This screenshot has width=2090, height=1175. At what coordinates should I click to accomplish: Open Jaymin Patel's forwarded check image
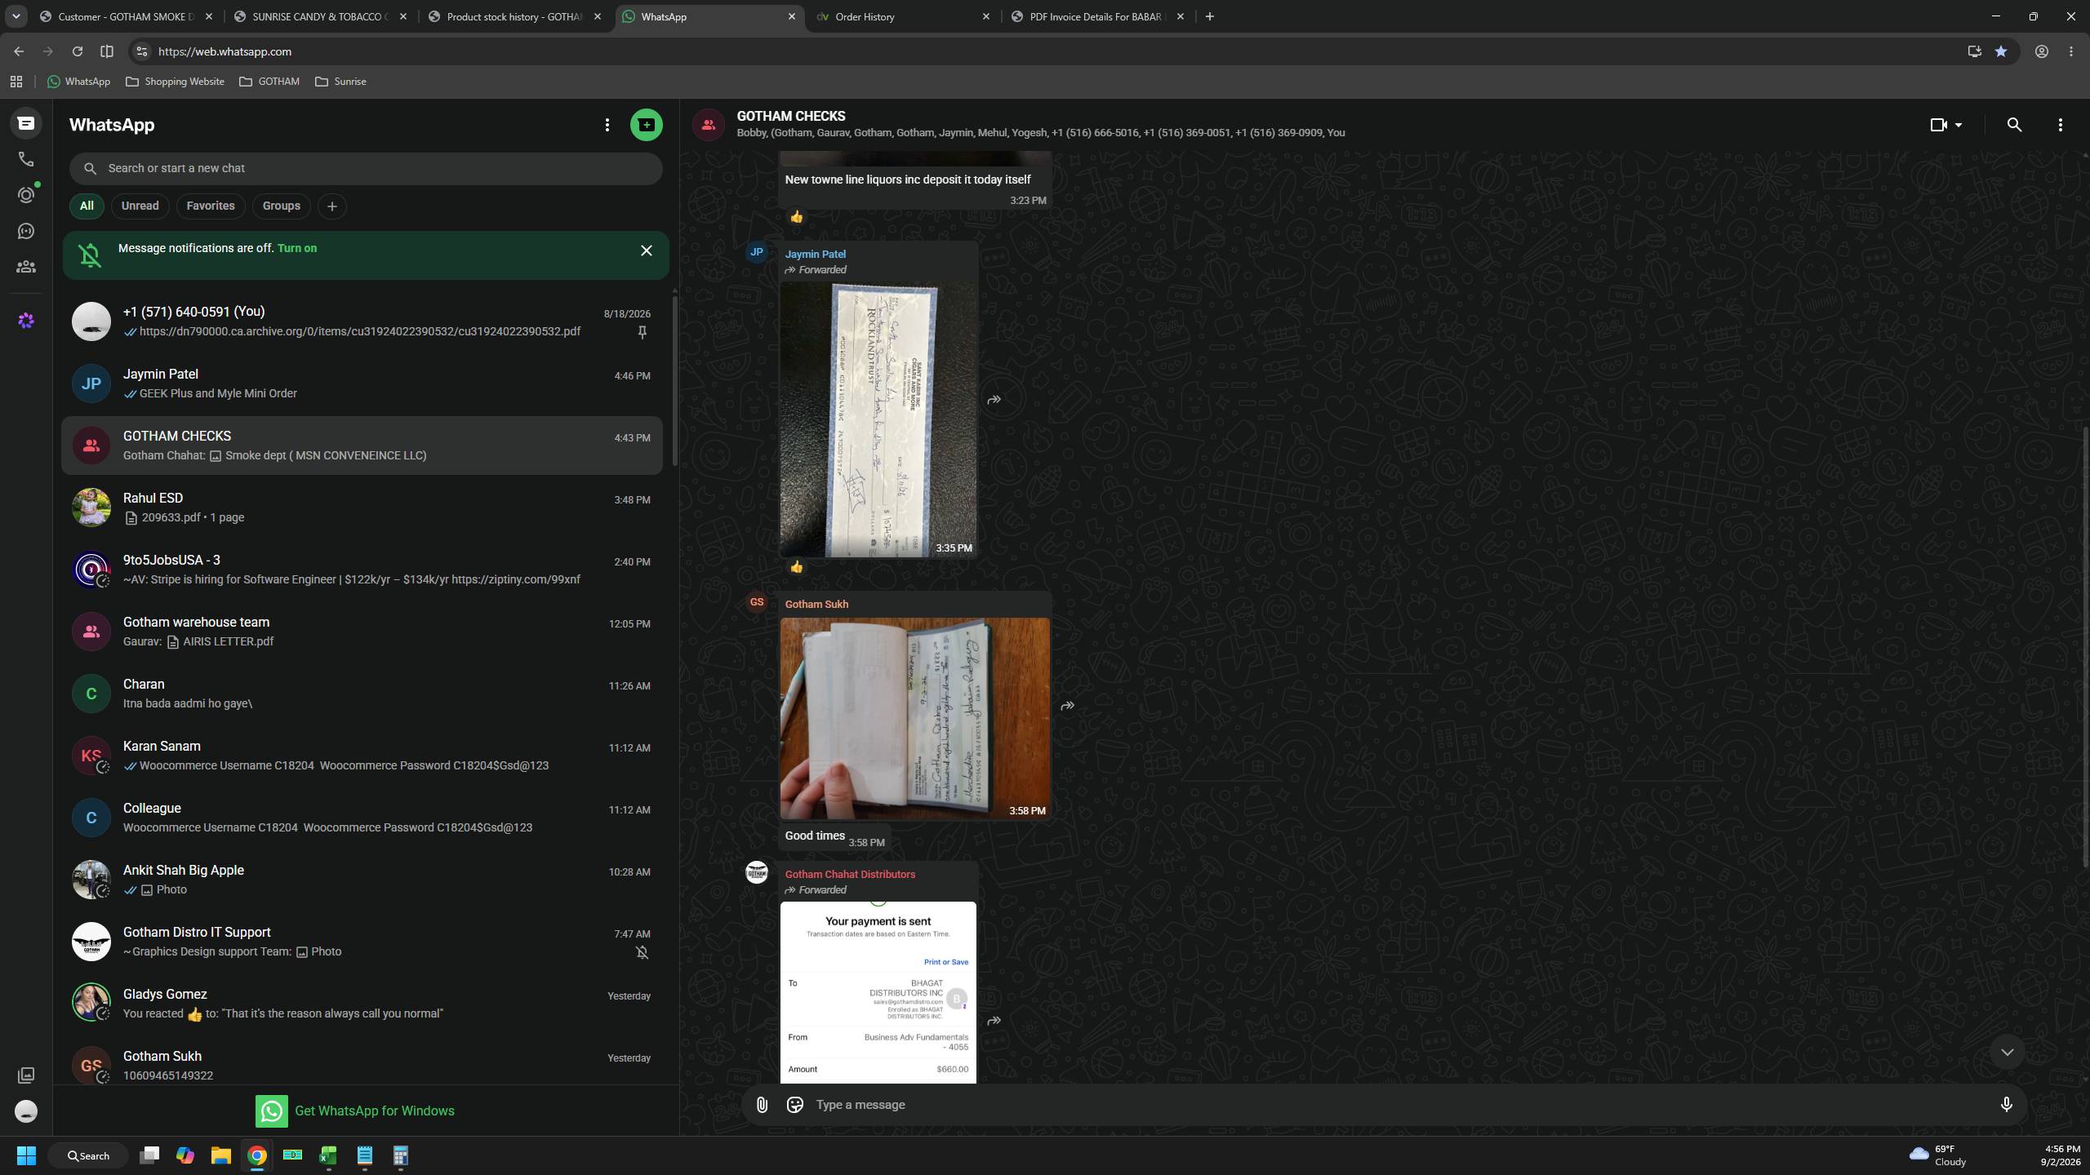point(878,419)
